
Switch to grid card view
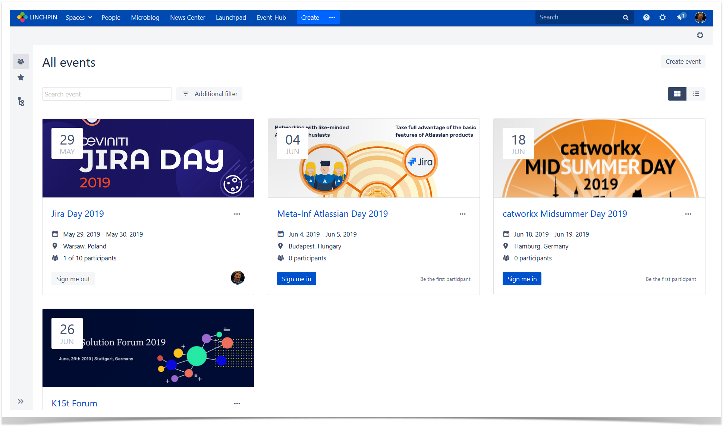click(x=677, y=94)
